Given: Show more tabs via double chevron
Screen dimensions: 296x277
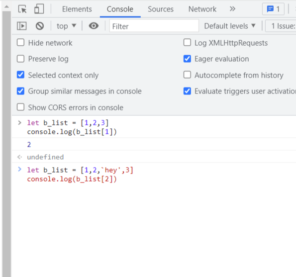Looking at the screenshot, I should point(232,9).
